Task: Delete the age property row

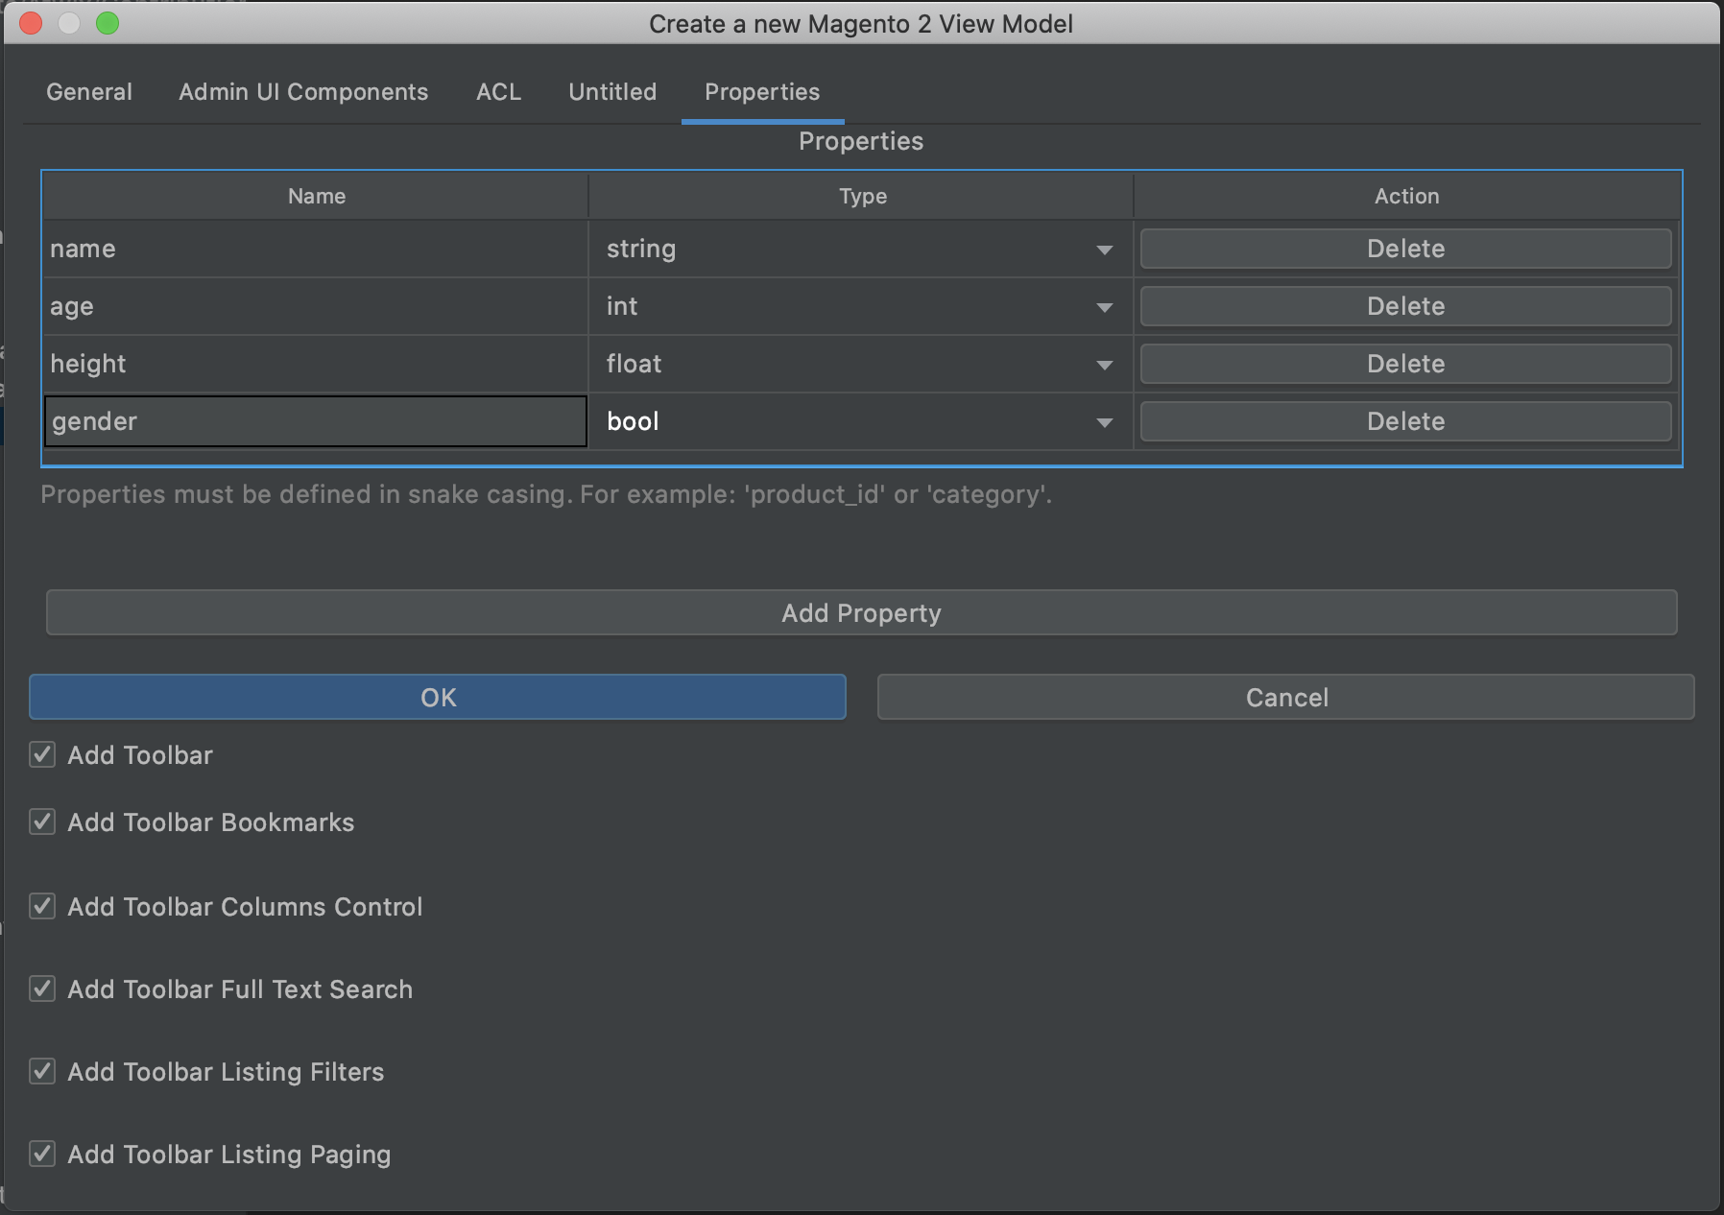Action: [x=1405, y=307]
